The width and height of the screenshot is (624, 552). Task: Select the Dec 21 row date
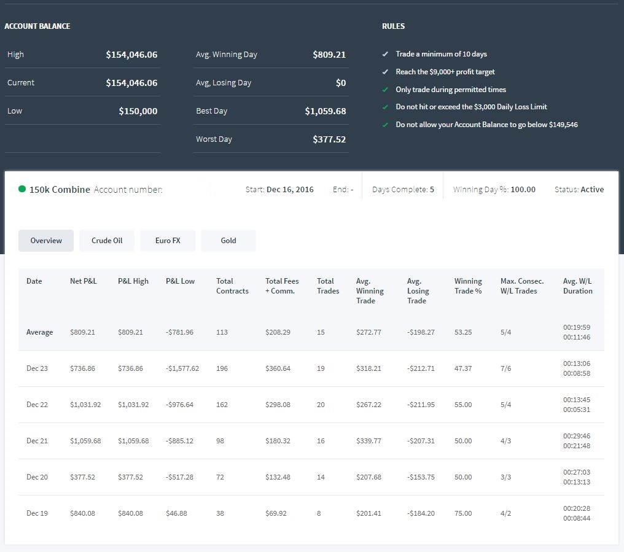pyautogui.click(x=37, y=441)
